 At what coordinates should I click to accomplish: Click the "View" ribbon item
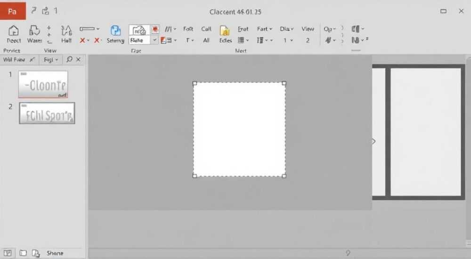tap(308, 29)
